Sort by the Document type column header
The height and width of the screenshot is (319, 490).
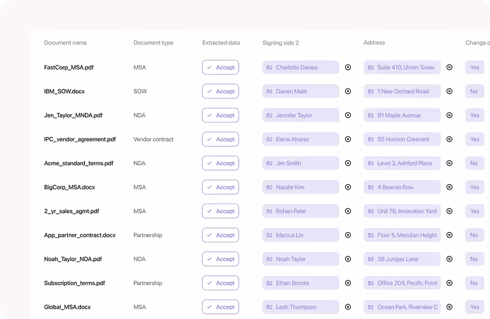(153, 43)
